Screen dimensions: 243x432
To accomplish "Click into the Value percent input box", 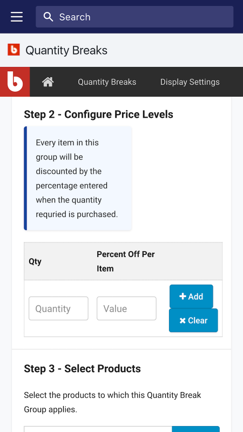I will [126, 308].
